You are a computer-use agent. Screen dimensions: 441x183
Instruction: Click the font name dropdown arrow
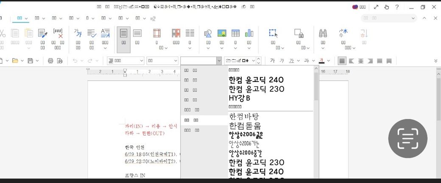219,61
